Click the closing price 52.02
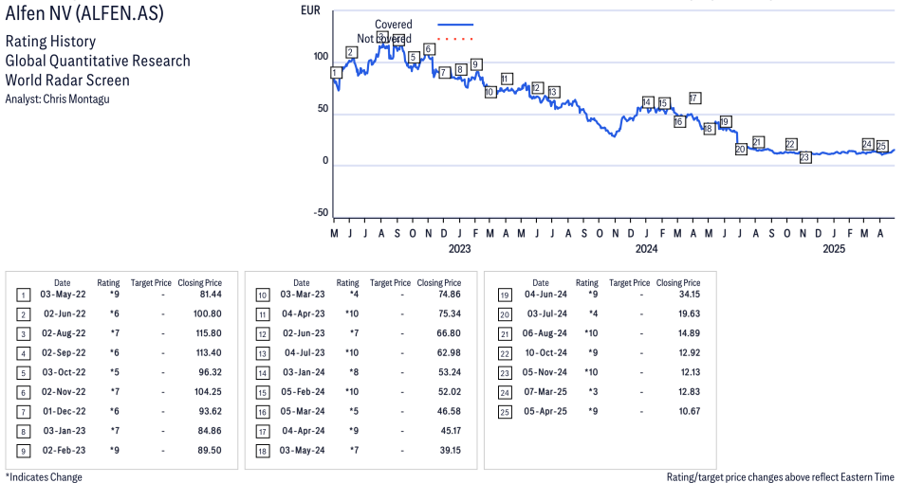Image resolution: width=905 pixels, height=483 pixels. 450,392
